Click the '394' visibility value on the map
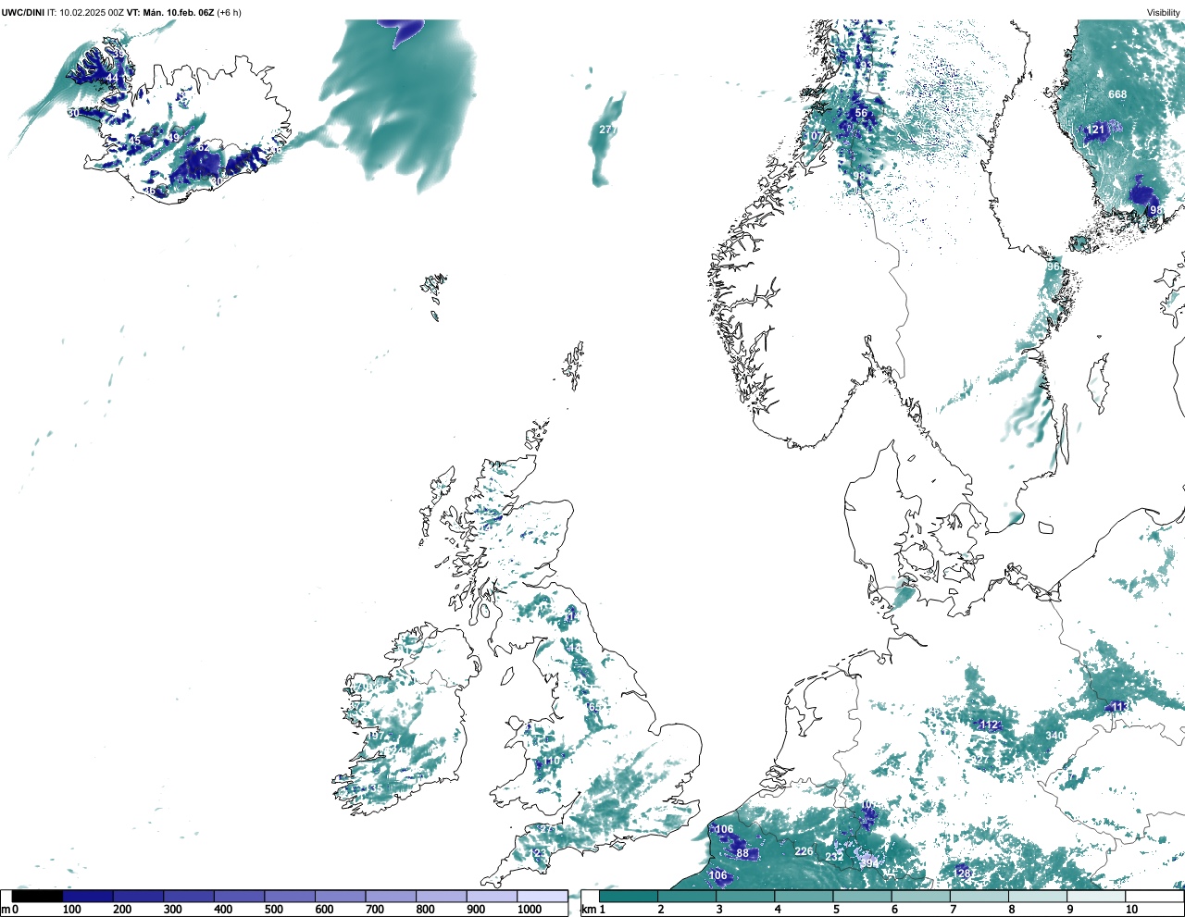Screen dimensions: 1185x917 [x=868, y=863]
